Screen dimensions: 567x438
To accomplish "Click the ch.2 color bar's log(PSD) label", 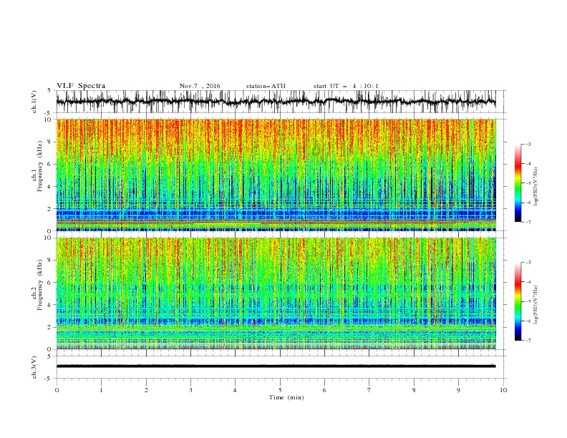I will point(536,305).
